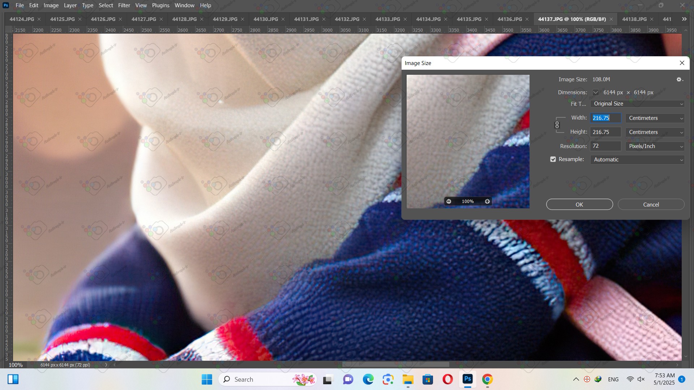Open the File menu

click(x=20, y=5)
